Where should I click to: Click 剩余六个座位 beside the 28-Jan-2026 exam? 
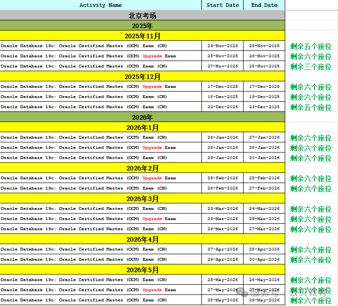coord(311,148)
